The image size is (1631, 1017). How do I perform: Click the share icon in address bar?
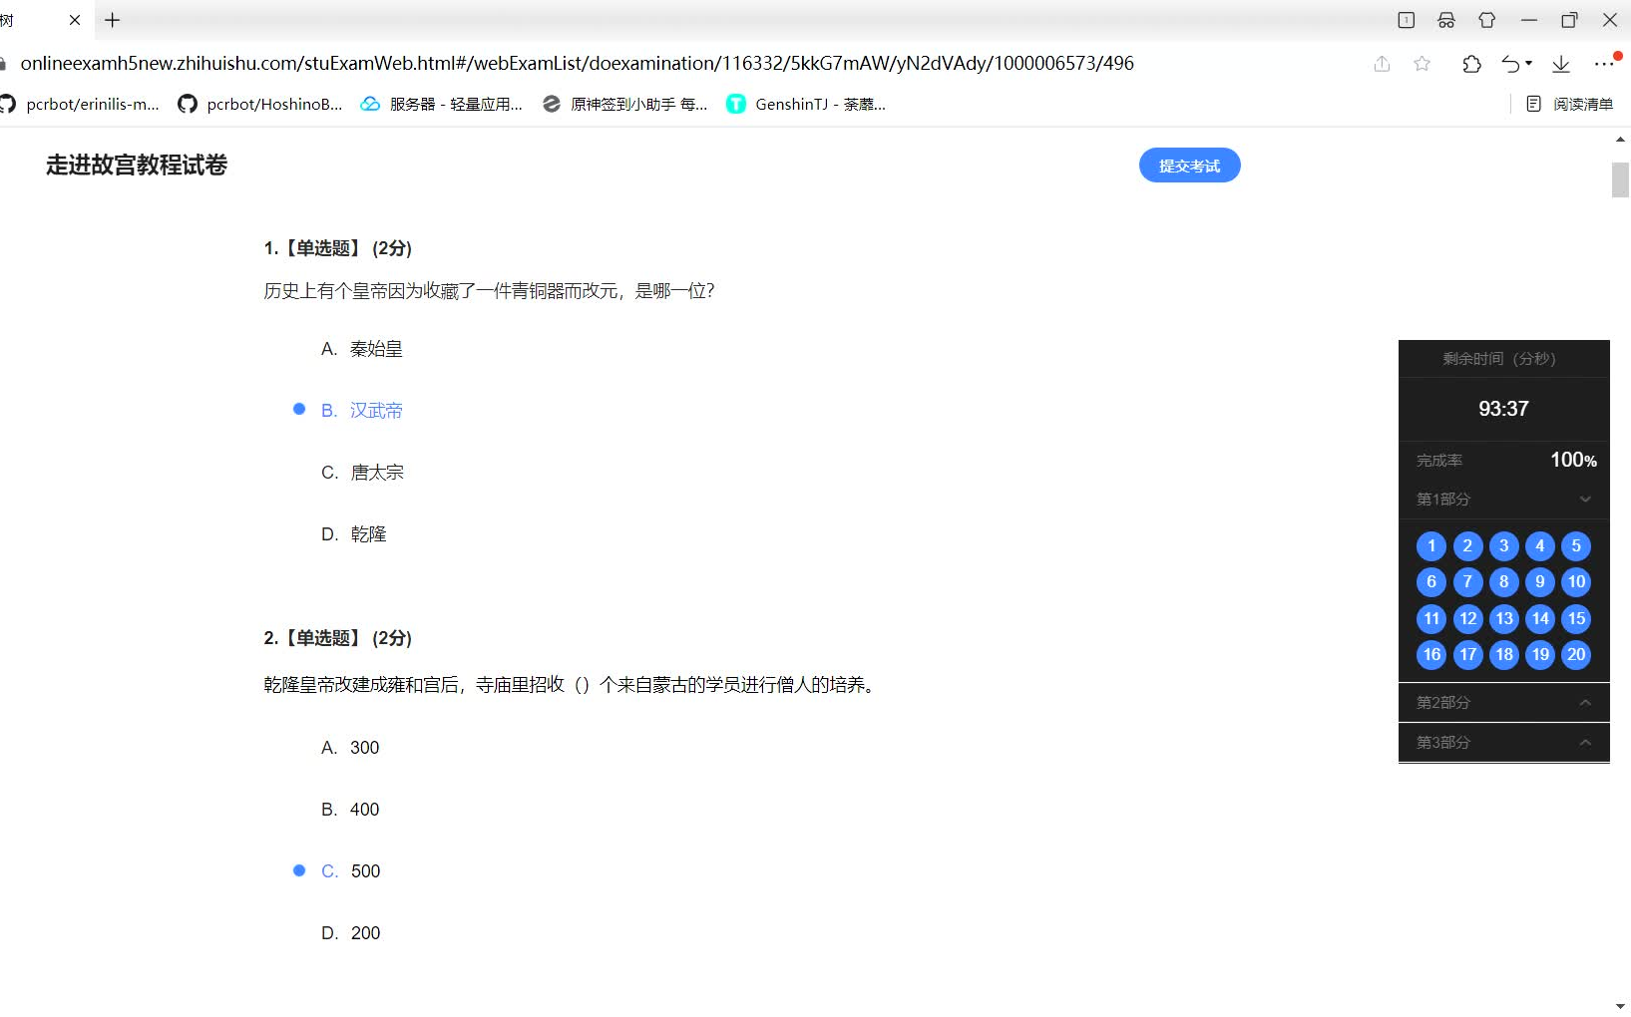click(x=1382, y=64)
